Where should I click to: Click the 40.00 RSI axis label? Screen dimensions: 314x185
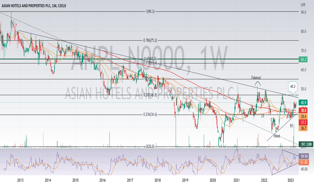tap(304, 169)
